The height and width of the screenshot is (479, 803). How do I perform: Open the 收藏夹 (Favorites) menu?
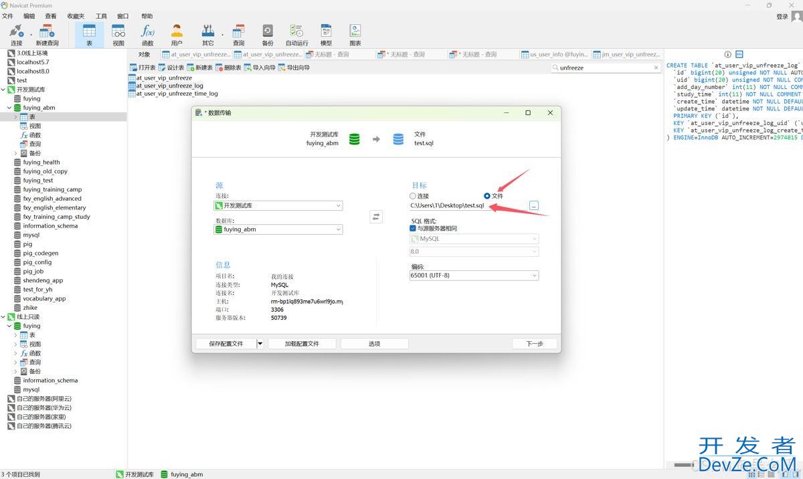coord(76,16)
